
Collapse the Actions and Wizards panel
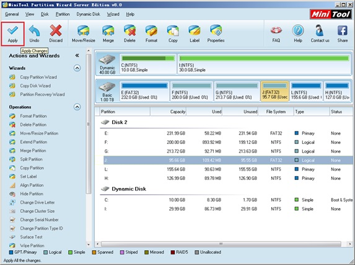[x=77, y=56]
